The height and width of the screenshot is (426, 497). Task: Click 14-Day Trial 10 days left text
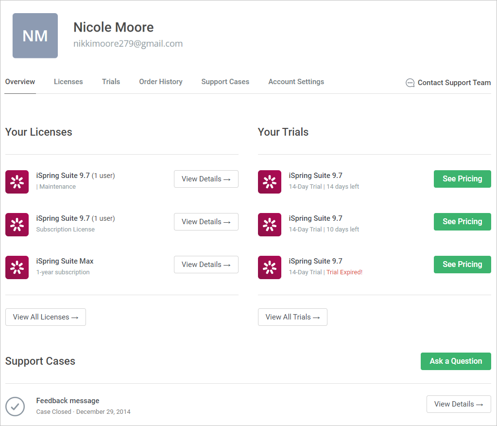[324, 230]
